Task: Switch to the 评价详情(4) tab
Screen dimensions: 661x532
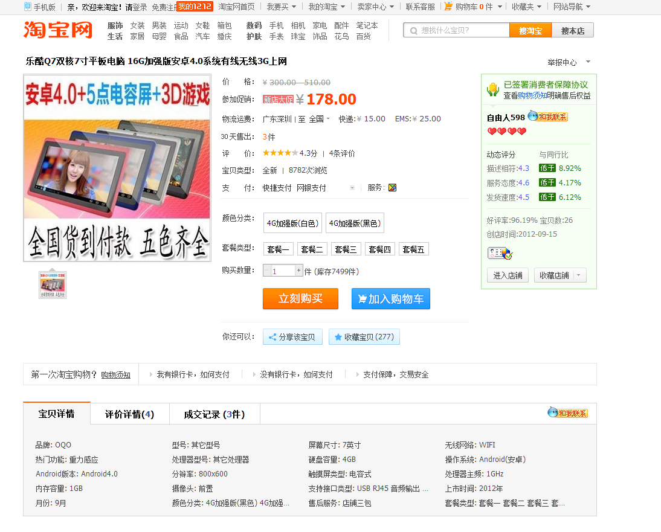Action: click(129, 414)
